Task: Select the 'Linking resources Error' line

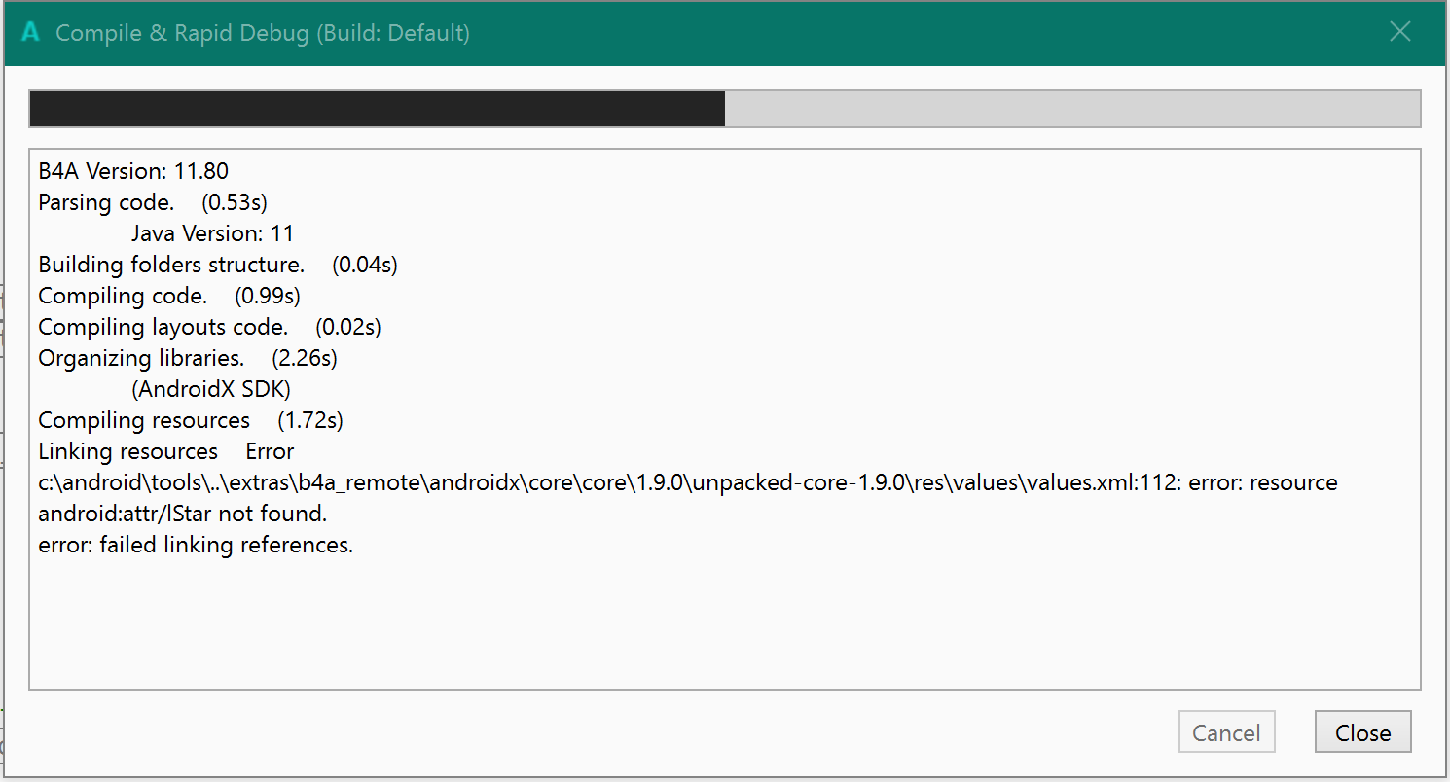Action: click(x=166, y=452)
